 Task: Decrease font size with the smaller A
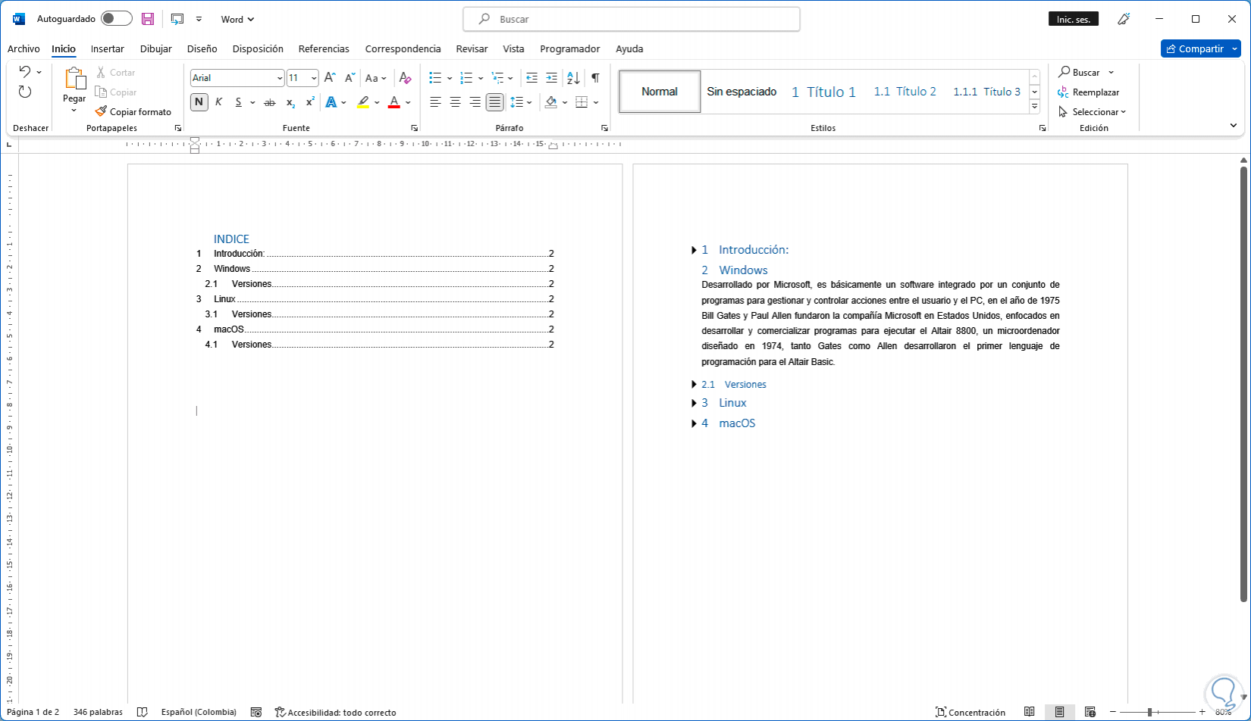point(350,78)
